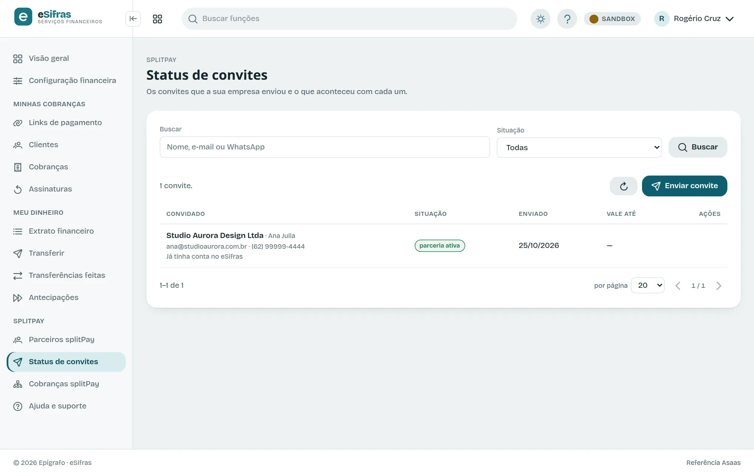Open Parceiros splitPay
754x476 pixels.
click(66, 339)
